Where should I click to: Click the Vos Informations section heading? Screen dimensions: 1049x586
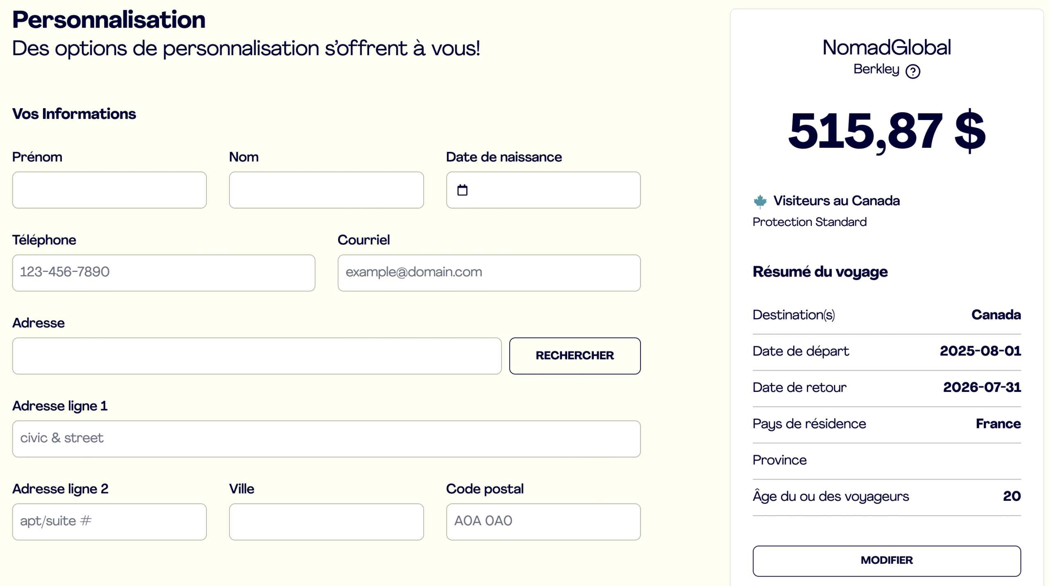point(74,114)
